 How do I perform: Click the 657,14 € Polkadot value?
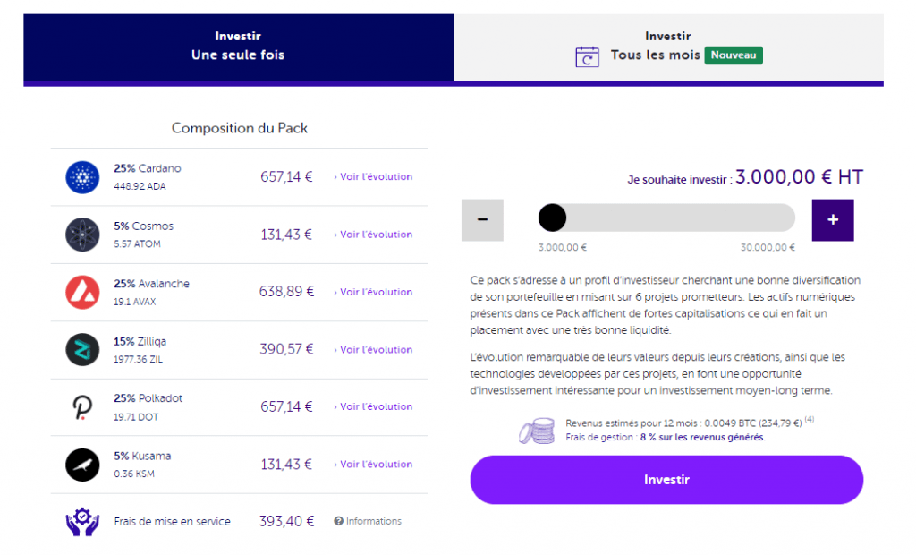tap(286, 406)
